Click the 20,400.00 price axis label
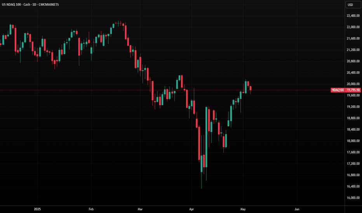Image resolution: width=362 pixels, height=213 pixels. tap(353, 72)
